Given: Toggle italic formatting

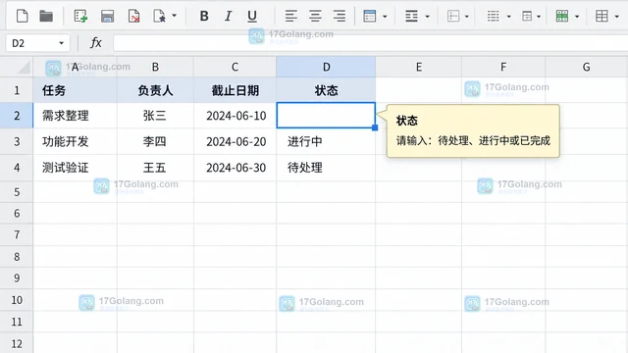Looking at the screenshot, I should [228, 16].
